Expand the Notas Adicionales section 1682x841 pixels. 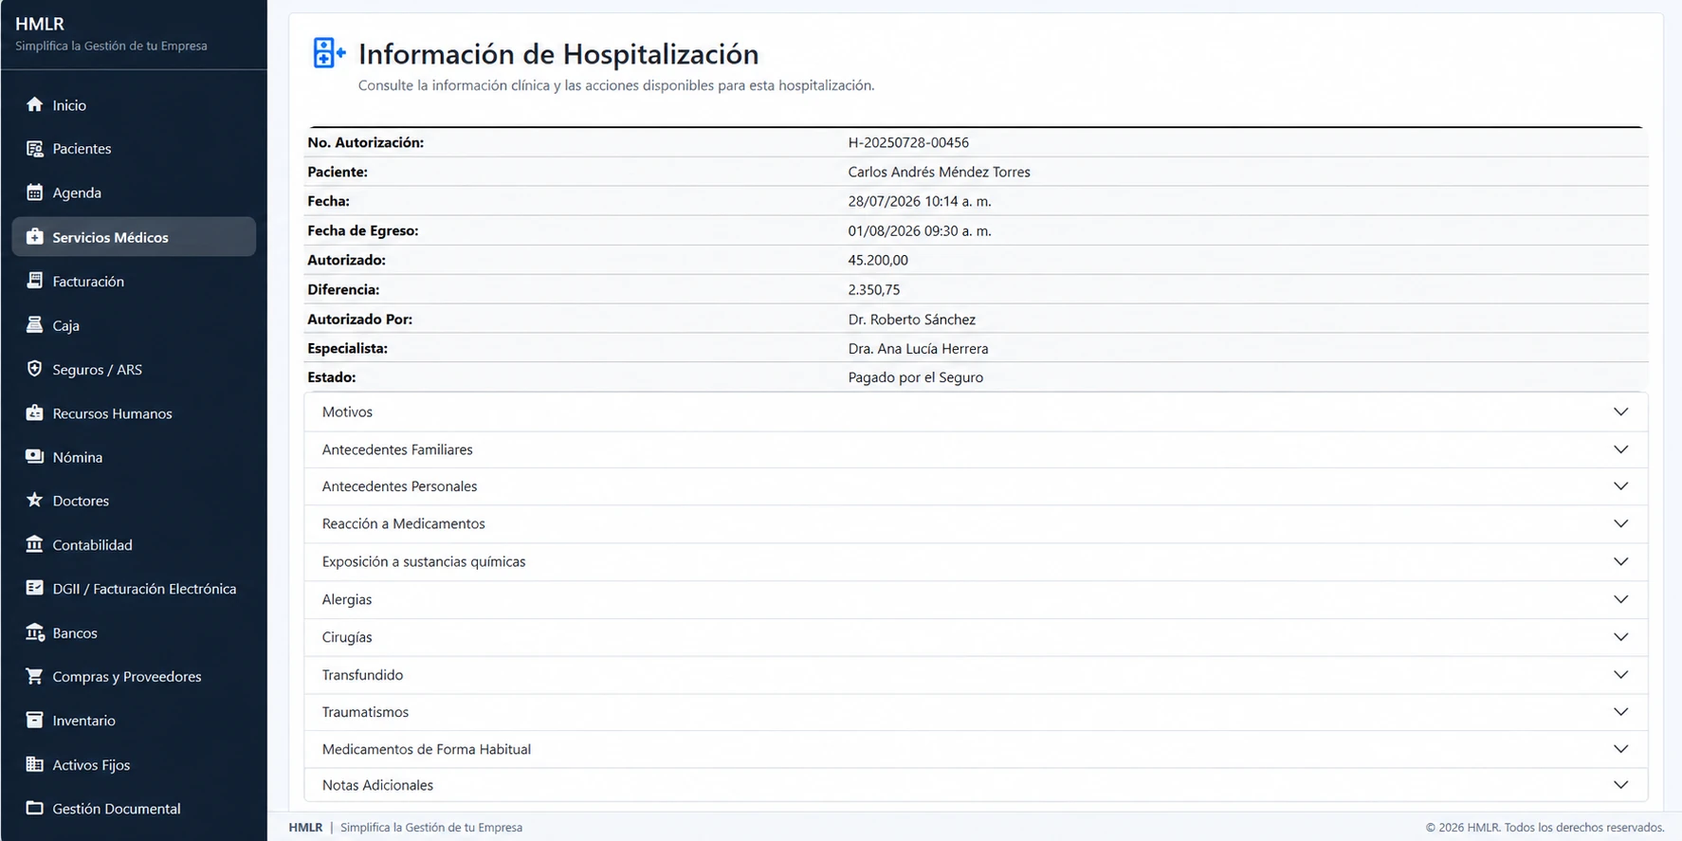coord(976,785)
